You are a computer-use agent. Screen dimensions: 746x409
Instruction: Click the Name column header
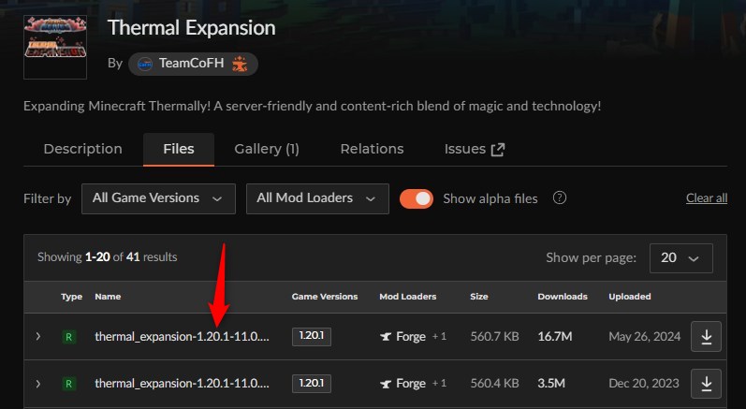[x=108, y=297]
